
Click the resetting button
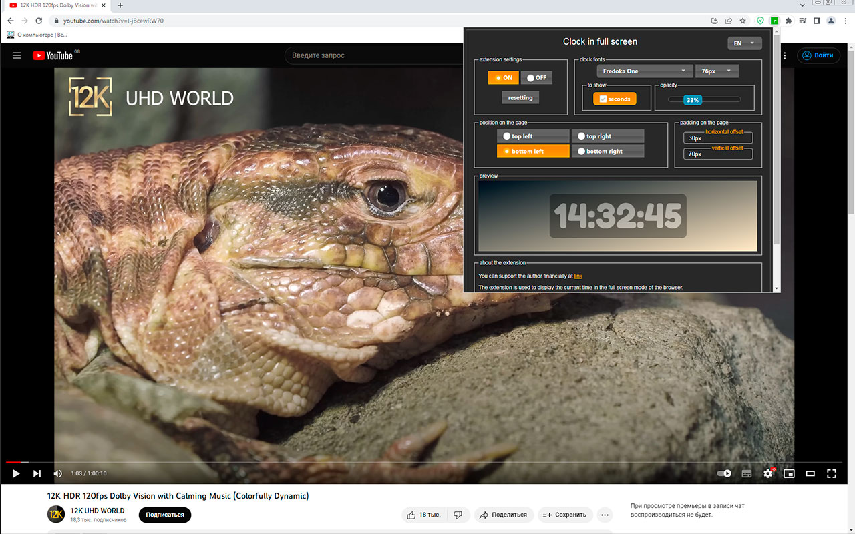[520, 97]
